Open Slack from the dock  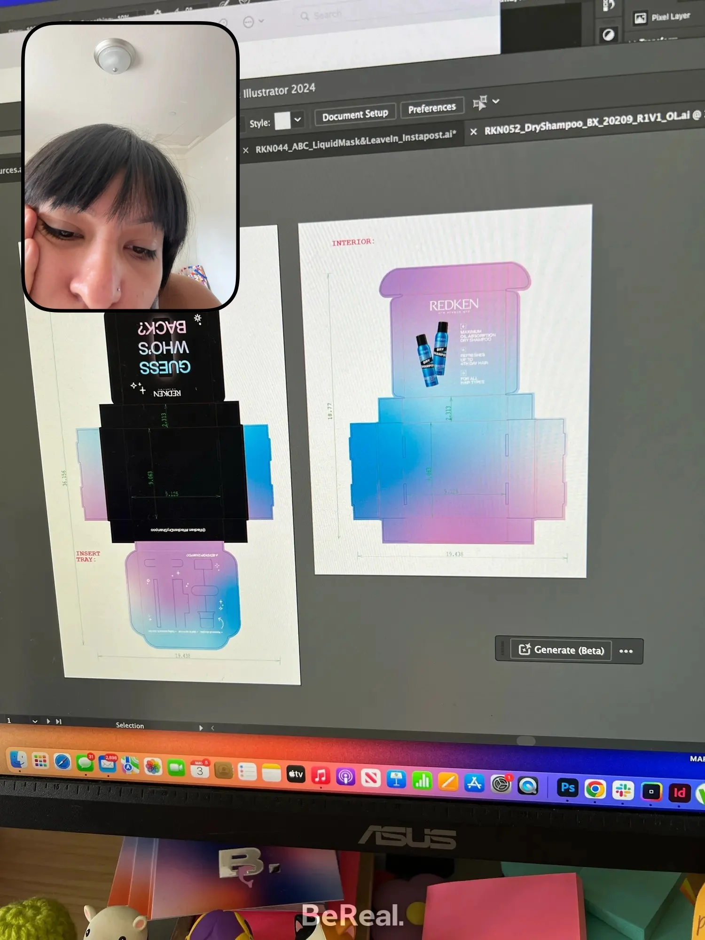coord(623,791)
